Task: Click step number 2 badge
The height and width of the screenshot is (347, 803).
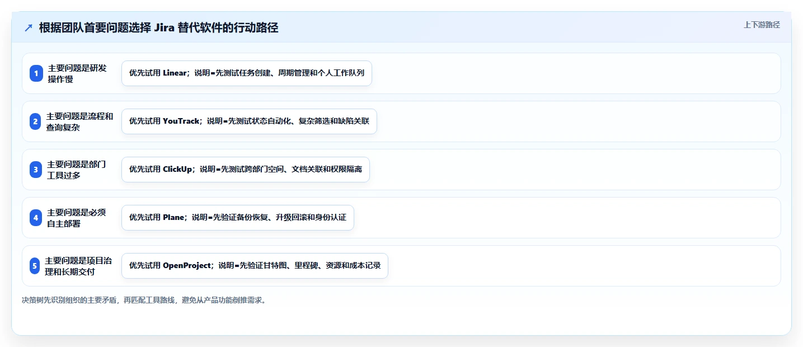Action: 35,121
